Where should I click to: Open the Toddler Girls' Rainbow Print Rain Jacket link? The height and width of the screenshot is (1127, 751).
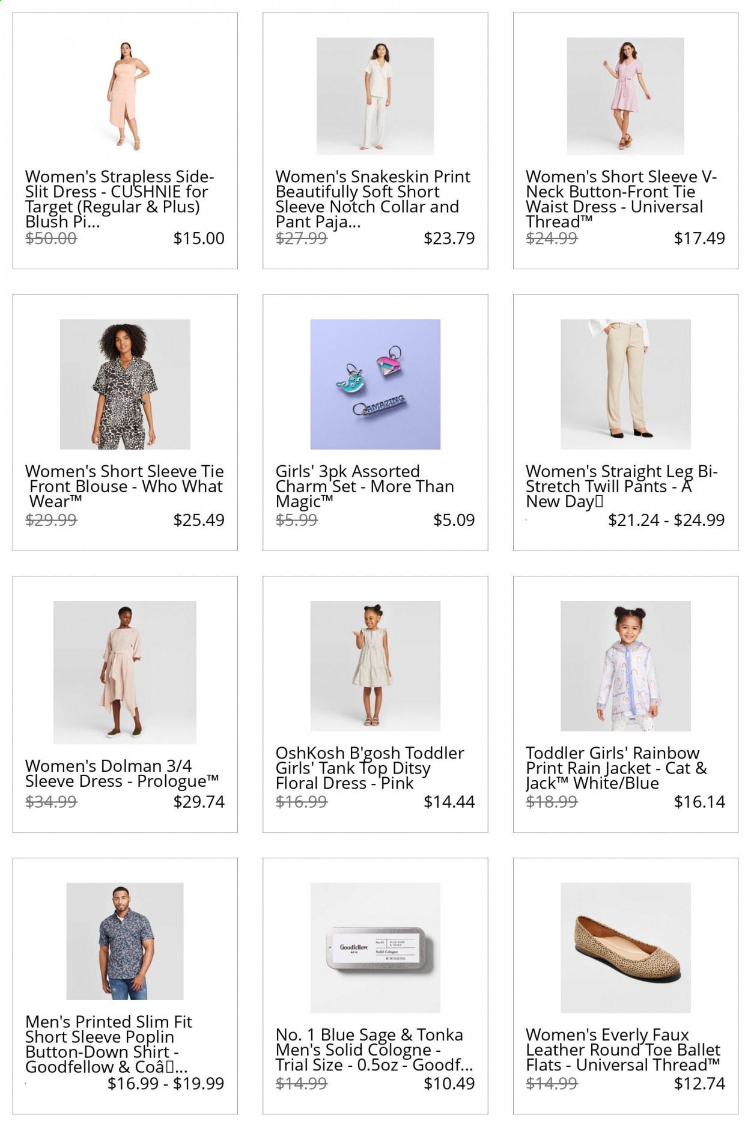(616, 768)
